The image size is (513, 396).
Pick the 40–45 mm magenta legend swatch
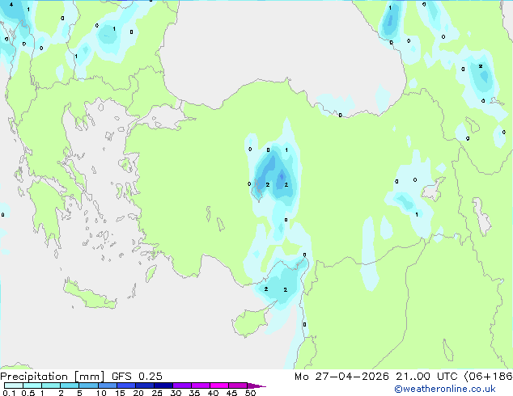tap(219, 385)
